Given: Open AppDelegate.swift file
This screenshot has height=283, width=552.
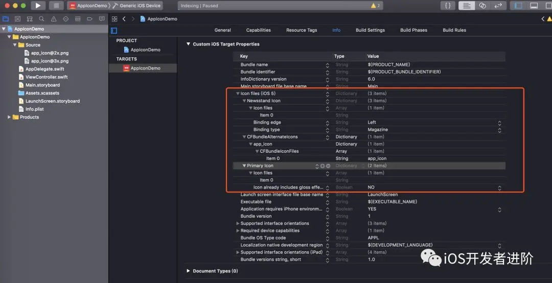Looking at the screenshot, I should coord(44,69).
